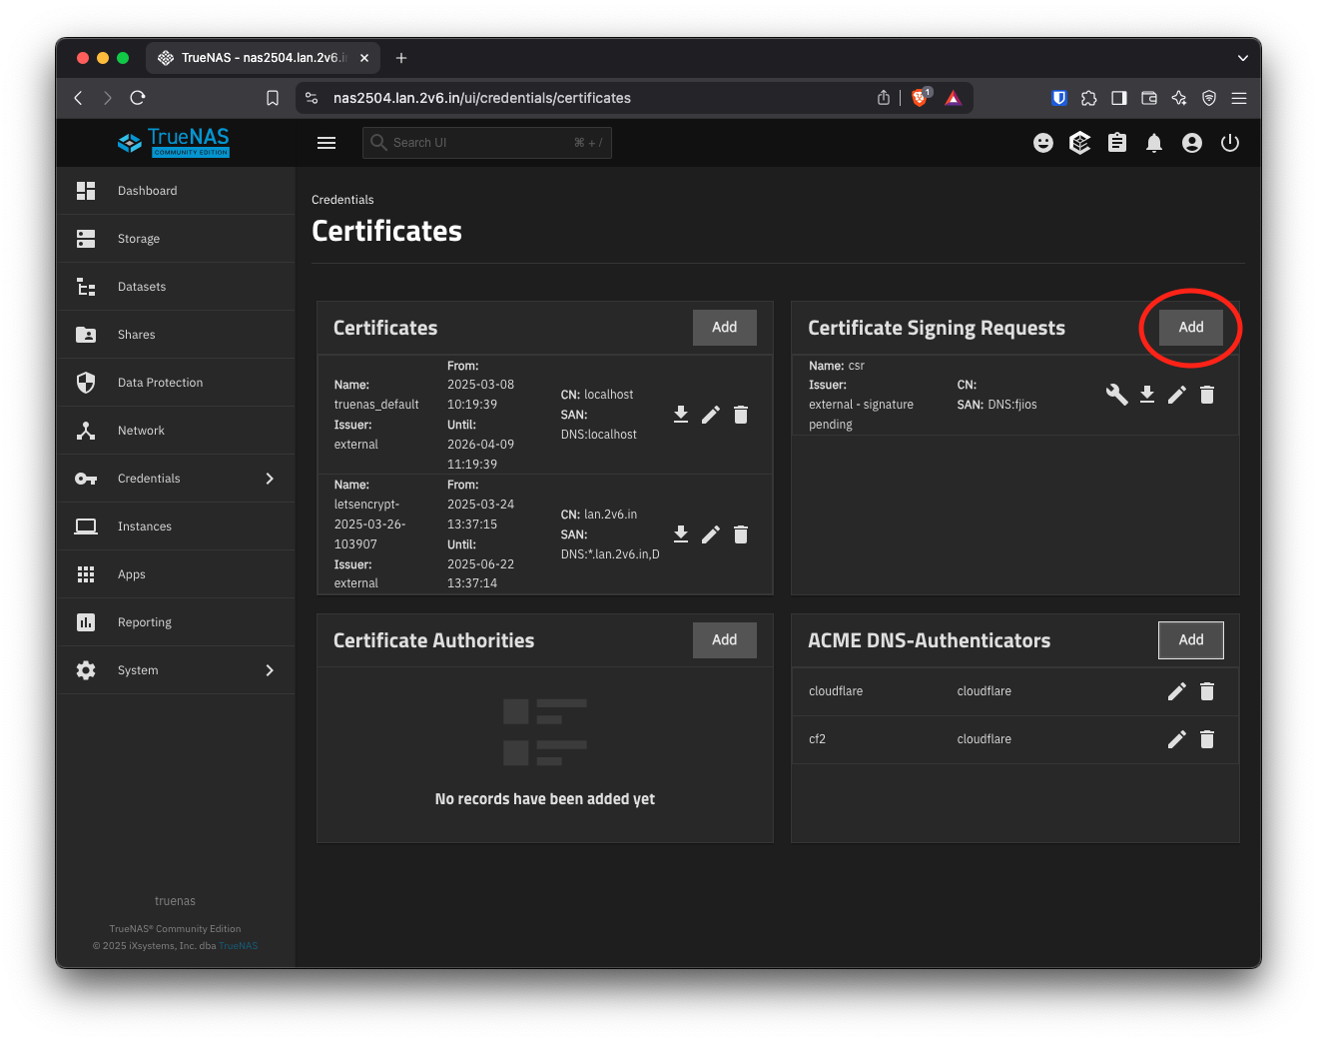Viewport: 1317px width, 1042px height.
Task: Open the feedback smiley icon
Action: tap(1043, 143)
